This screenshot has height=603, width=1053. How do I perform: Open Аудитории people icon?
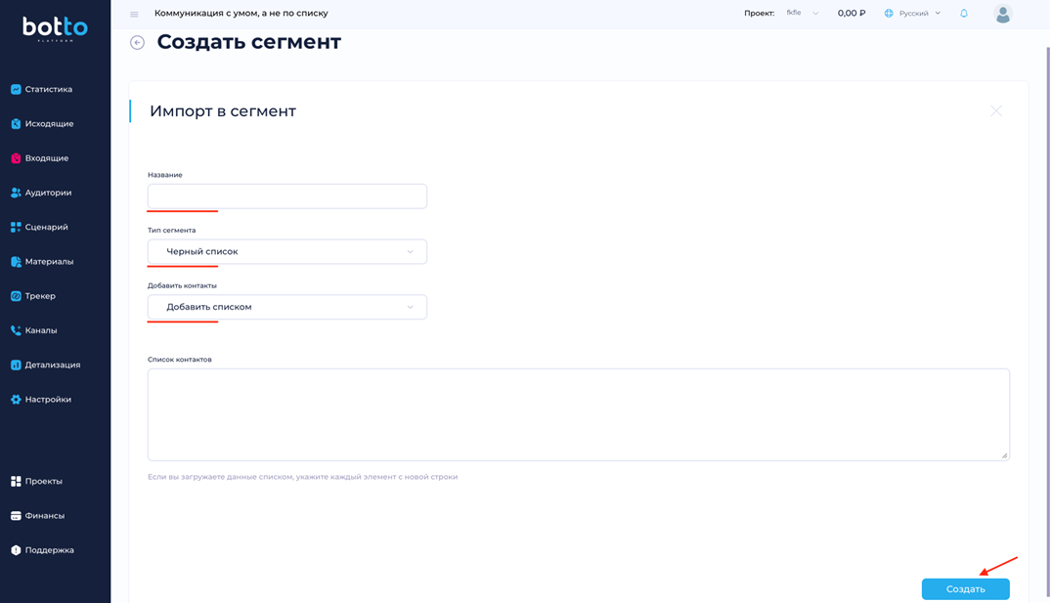(x=16, y=193)
